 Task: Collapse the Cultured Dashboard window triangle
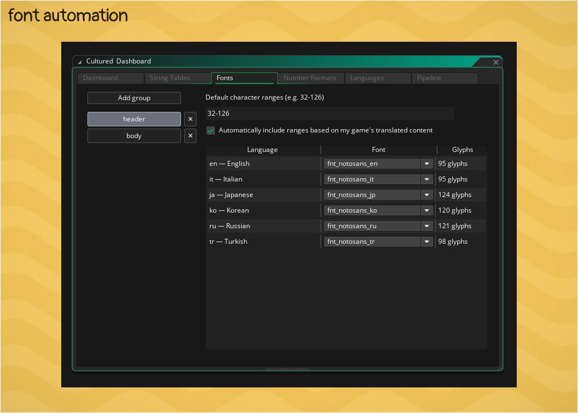pyautogui.click(x=80, y=62)
